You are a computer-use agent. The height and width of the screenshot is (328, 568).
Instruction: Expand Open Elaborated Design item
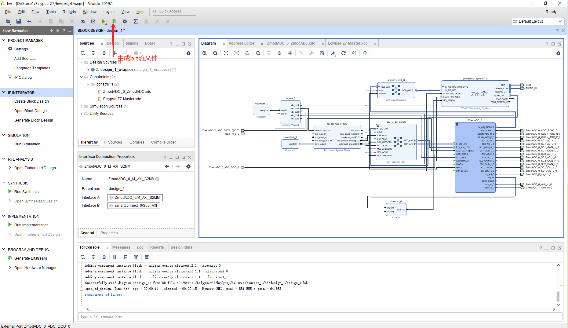[10, 168]
